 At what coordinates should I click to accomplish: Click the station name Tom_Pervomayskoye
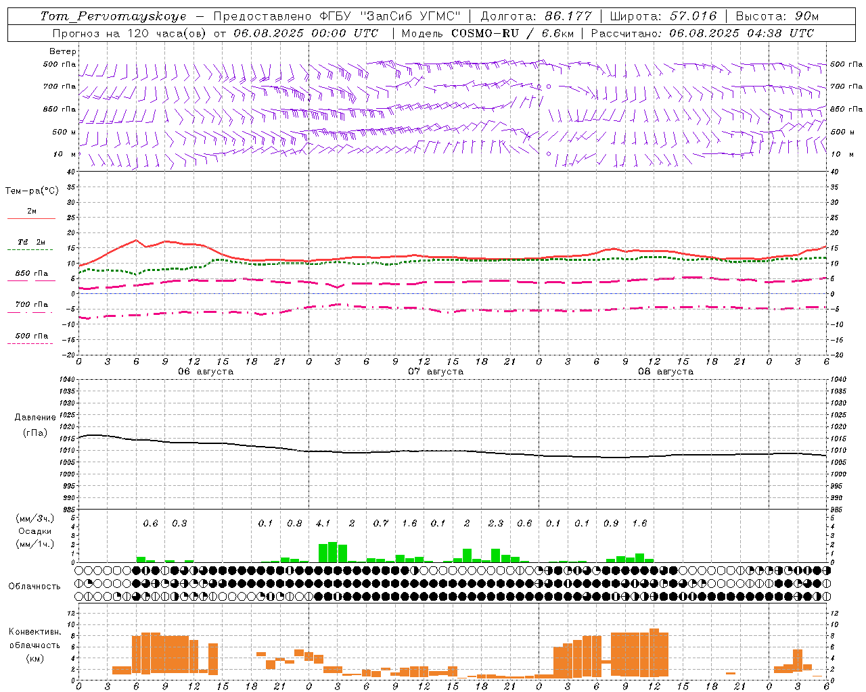click(x=113, y=16)
